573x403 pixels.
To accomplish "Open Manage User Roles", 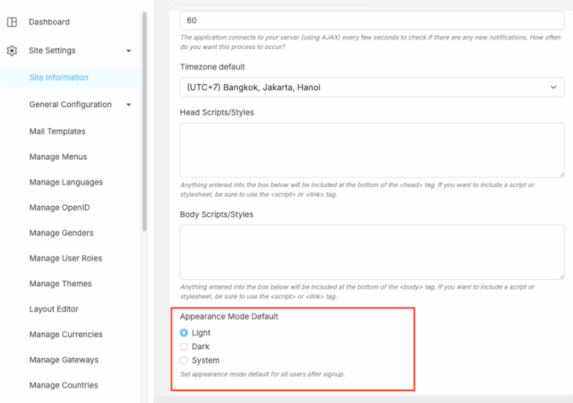I will (66, 258).
